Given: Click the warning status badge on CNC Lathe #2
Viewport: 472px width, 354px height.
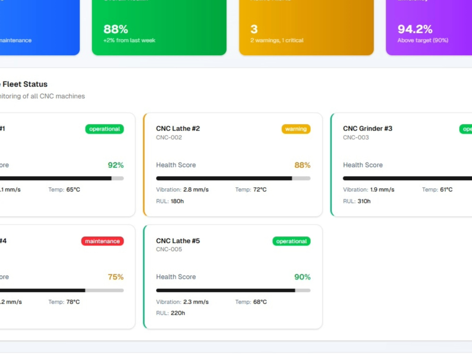Looking at the screenshot, I should pyautogui.click(x=296, y=129).
